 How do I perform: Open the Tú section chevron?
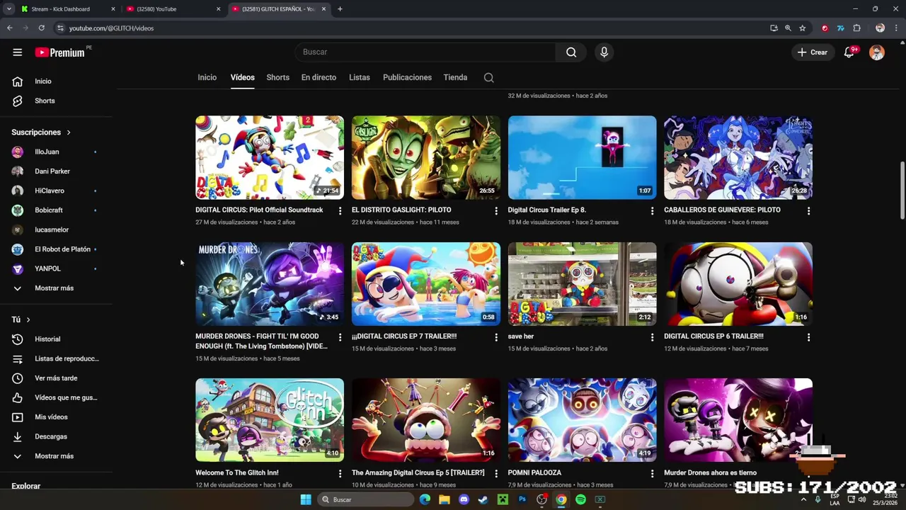(x=28, y=320)
